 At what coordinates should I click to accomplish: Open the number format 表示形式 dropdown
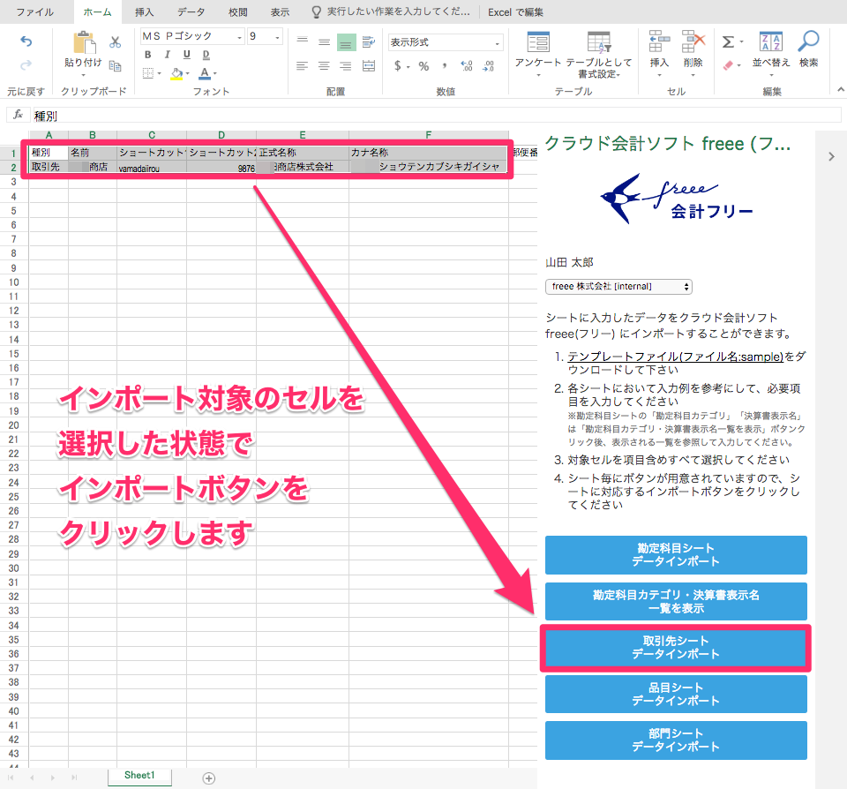(446, 42)
